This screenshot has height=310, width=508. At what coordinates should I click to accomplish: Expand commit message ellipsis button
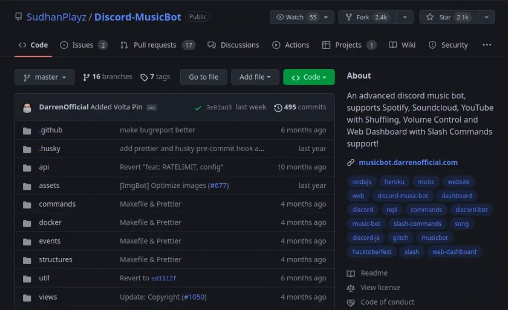click(151, 108)
